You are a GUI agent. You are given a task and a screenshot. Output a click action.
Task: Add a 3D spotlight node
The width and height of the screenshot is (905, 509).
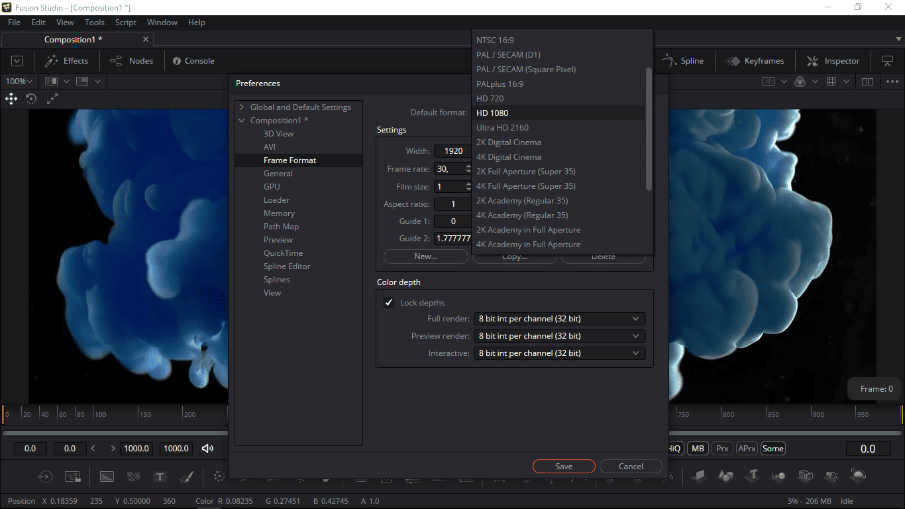[831, 476]
